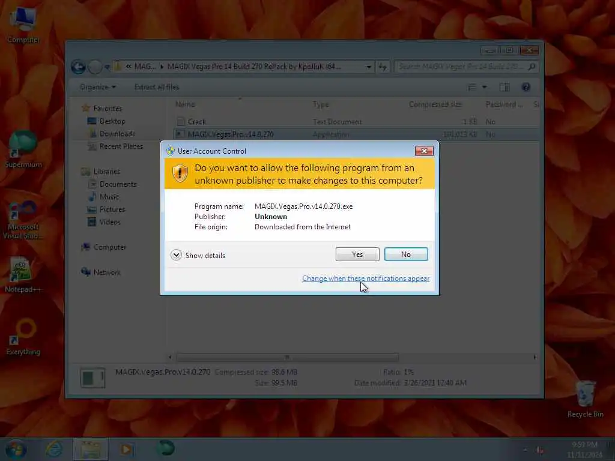
Task: Sort by Password column header
Action: coord(505,104)
